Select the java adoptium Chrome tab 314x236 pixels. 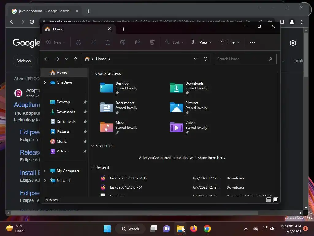coord(45,11)
